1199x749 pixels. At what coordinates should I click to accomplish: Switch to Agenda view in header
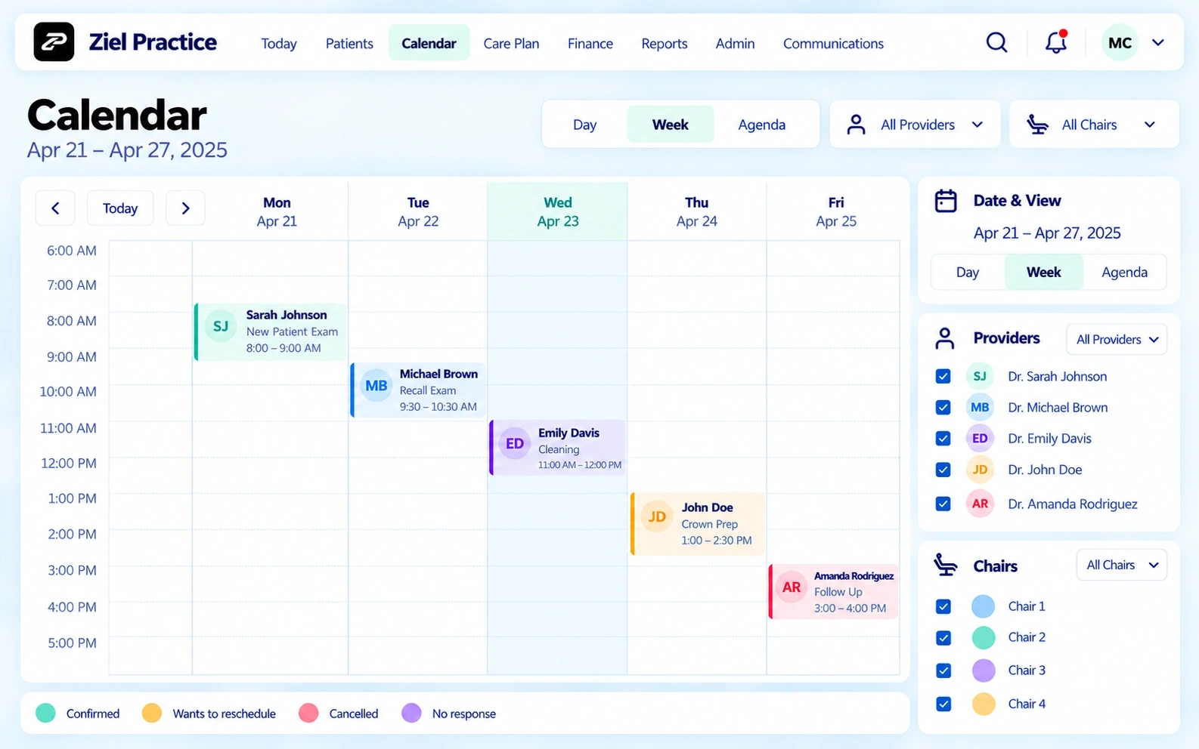[761, 125]
